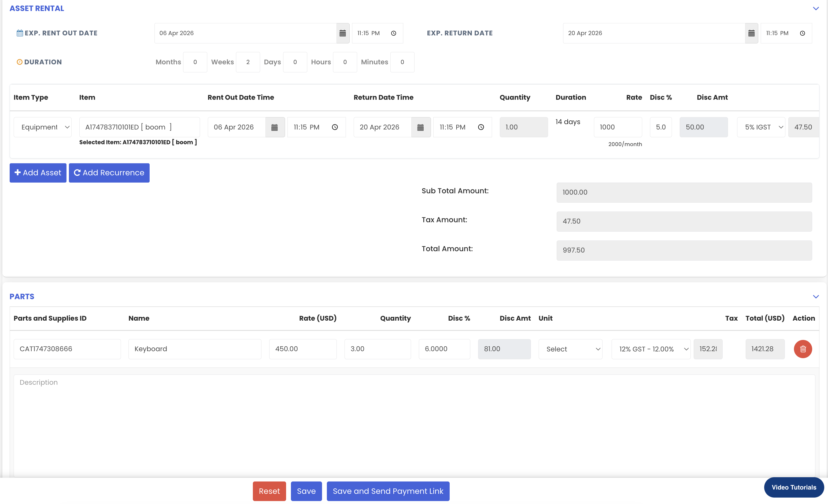Click the Add Recurrence button
The image size is (828, 504).
tap(109, 173)
